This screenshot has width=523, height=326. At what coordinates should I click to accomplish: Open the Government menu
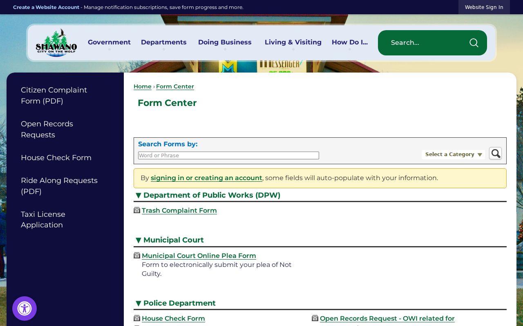[109, 42]
